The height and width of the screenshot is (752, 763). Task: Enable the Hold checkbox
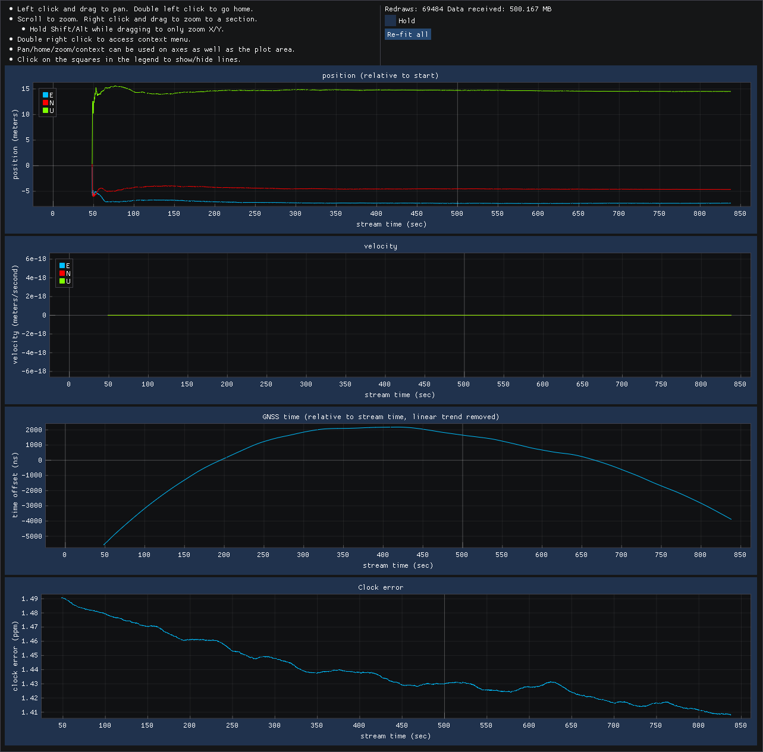click(x=391, y=21)
